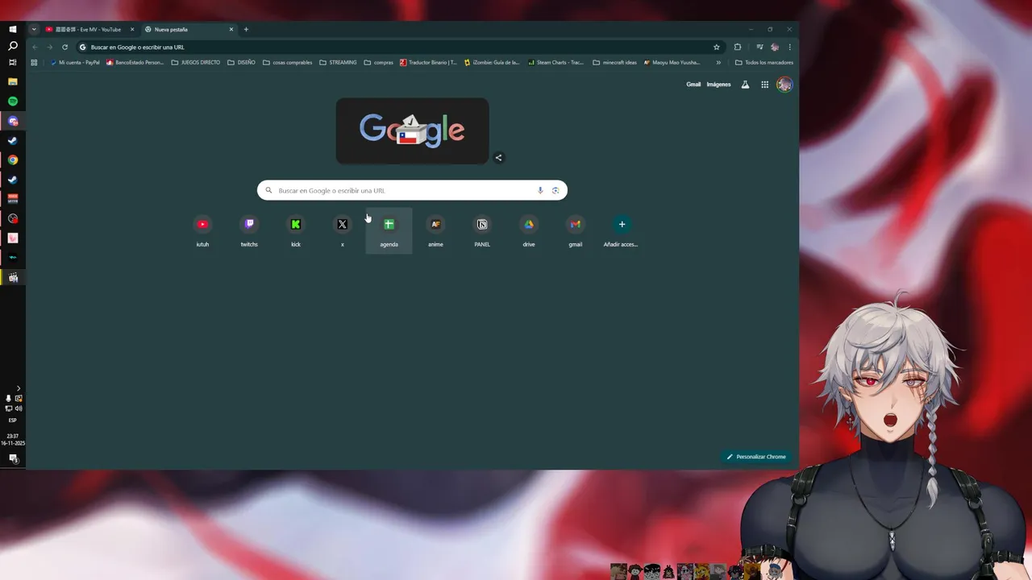The width and height of the screenshot is (1032, 580).
Task: Open the Windows Start menu
Action: [x=13, y=29]
